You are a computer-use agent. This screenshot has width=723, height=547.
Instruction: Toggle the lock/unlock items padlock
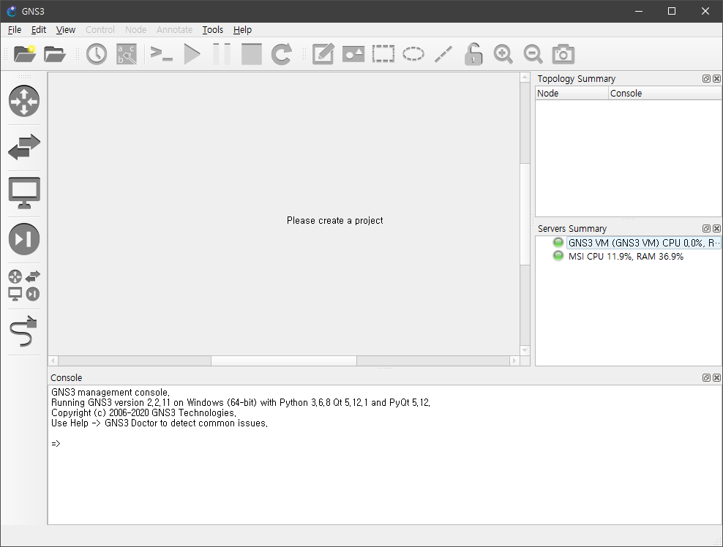(x=473, y=54)
